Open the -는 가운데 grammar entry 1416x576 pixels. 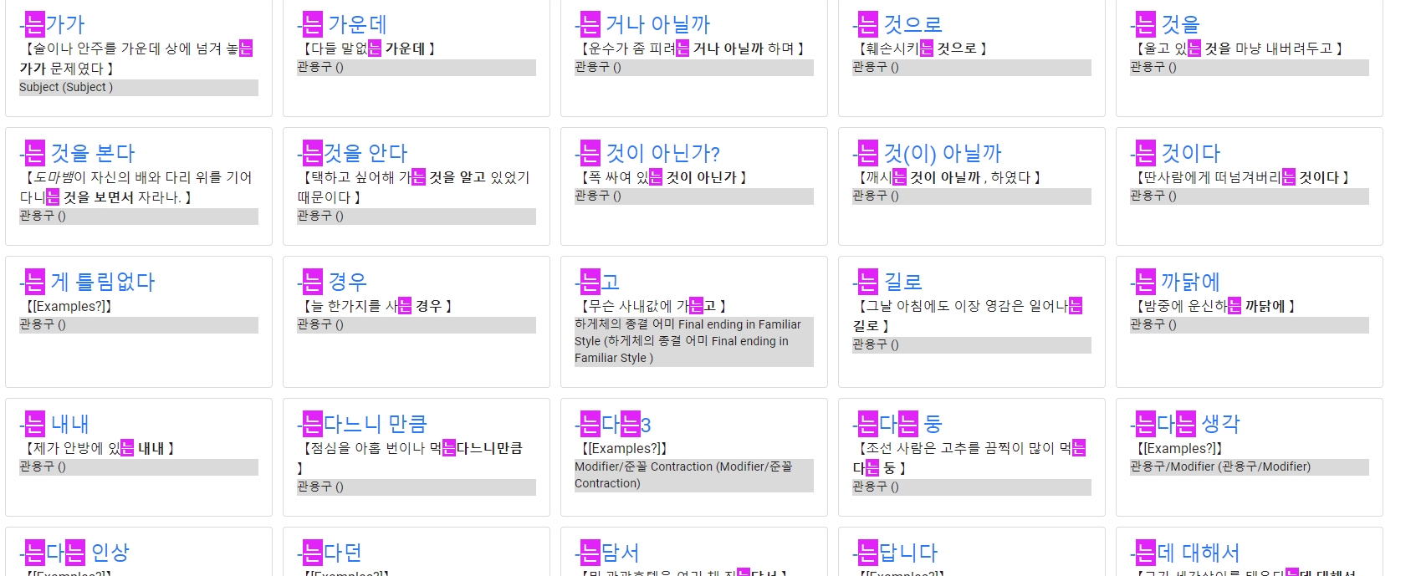pyautogui.click(x=341, y=24)
